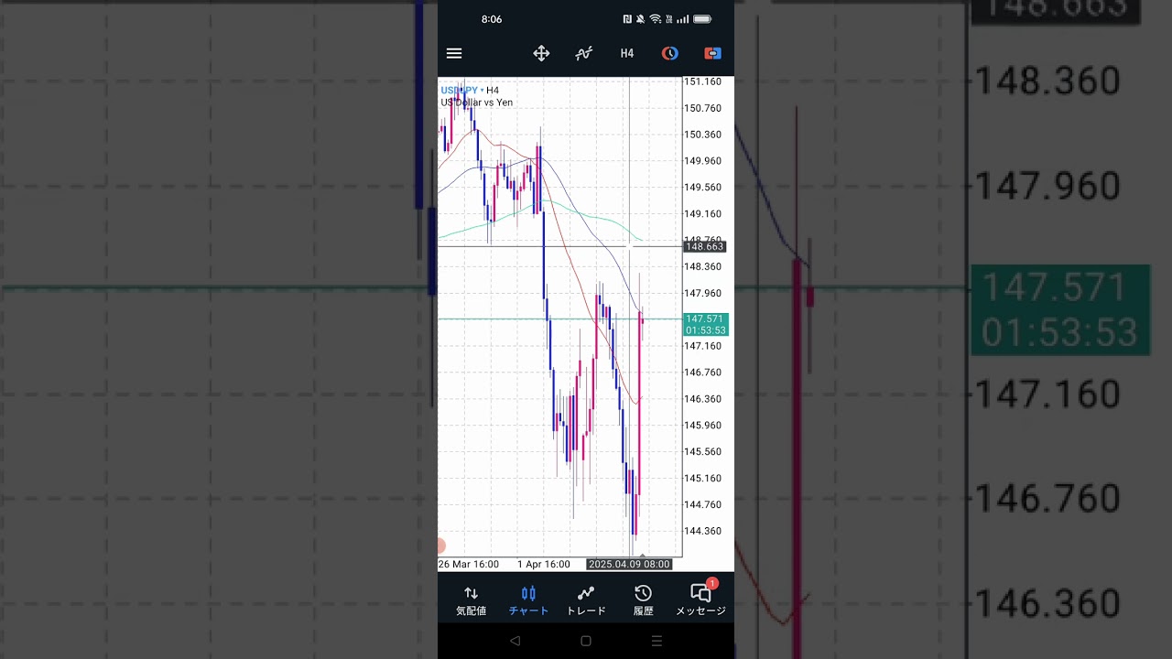Open the hamburger side menu
This screenshot has height=659, width=1172.
(x=454, y=53)
